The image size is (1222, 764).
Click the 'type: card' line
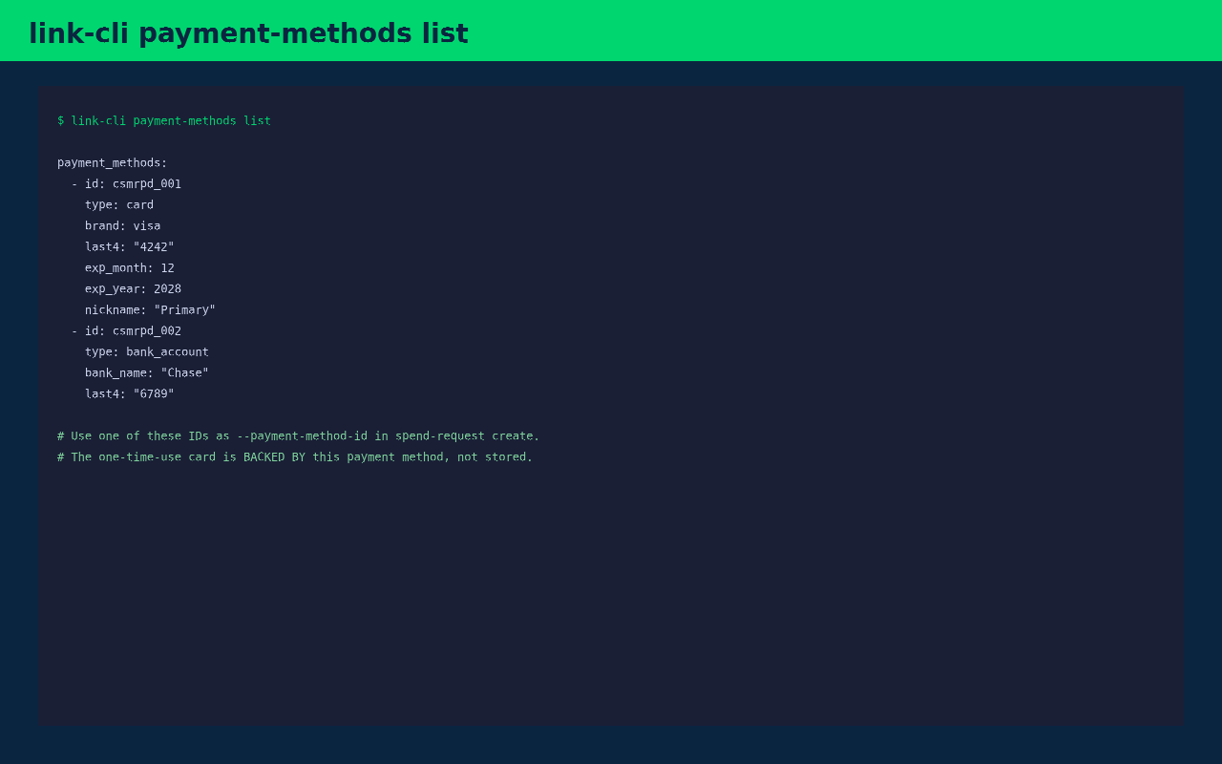click(x=119, y=204)
